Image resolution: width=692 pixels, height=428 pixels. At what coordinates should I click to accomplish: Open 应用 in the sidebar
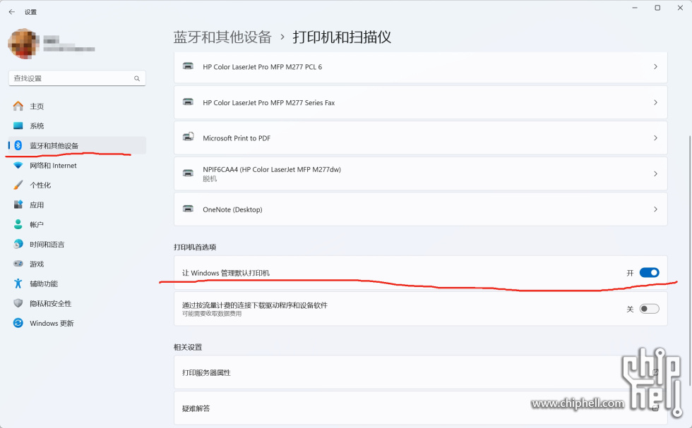click(77, 204)
